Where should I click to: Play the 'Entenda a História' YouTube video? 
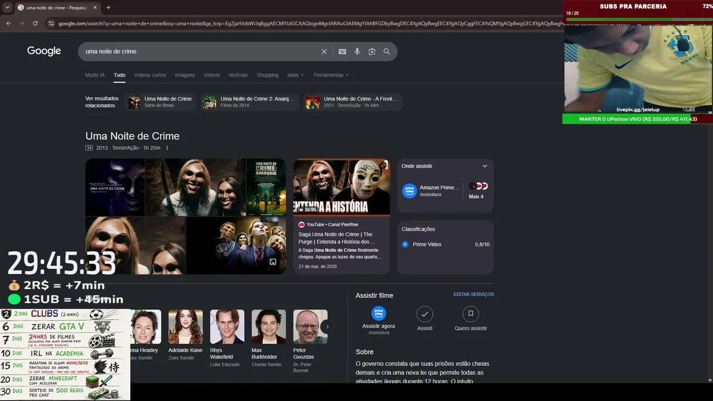(x=341, y=187)
